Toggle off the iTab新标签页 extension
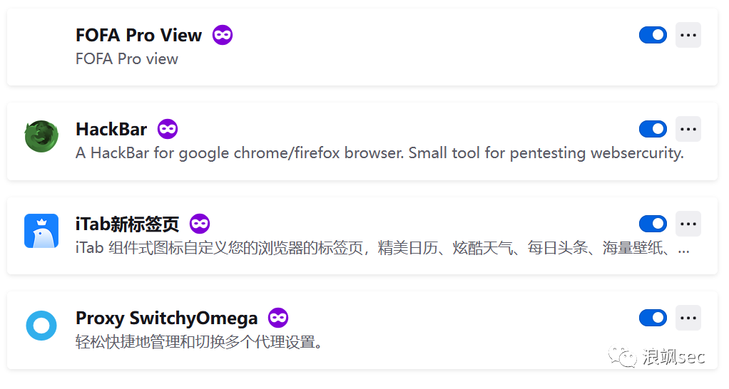 [653, 224]
